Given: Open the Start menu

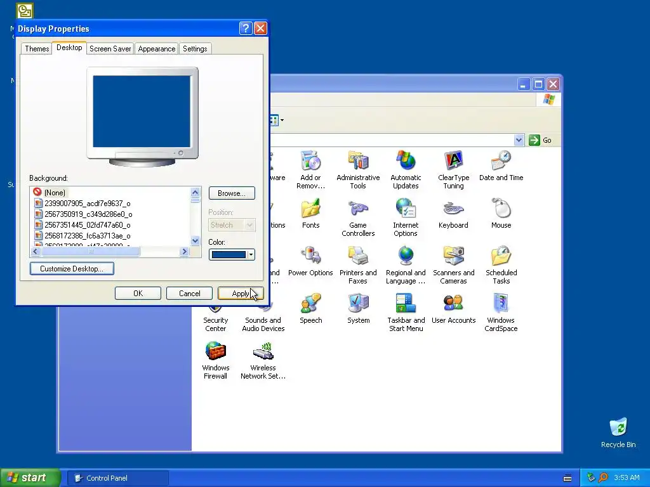Looking at the screenshot, I should [x=30, y=477].
